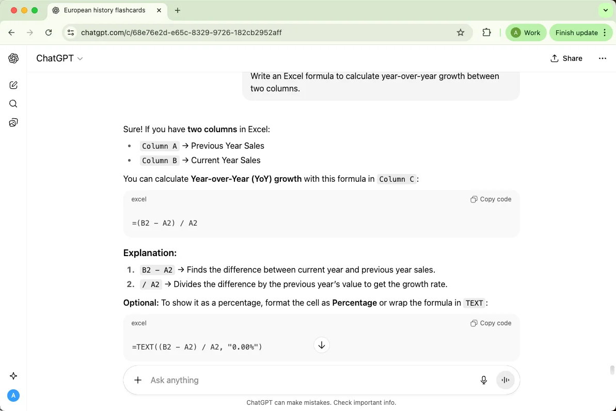Open the library images icon in sidebar
This screenshot has height=411, width=616.
(x=13, y=122)
